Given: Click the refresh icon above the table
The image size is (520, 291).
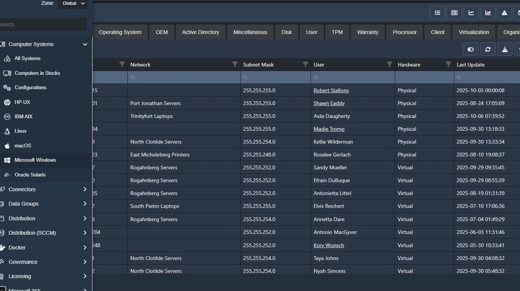Looking at the screenshot, I should click(x=487, y=49).
